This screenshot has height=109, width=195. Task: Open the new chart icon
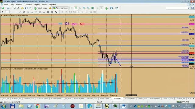point(2,8)
